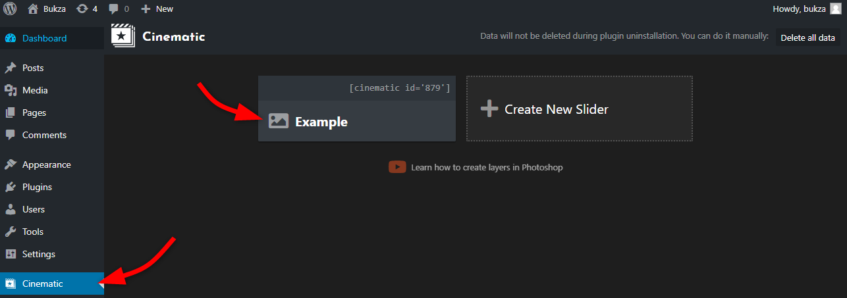Click the Media icon in the sidebar
The image size is (847, 298).
point(10,90)
